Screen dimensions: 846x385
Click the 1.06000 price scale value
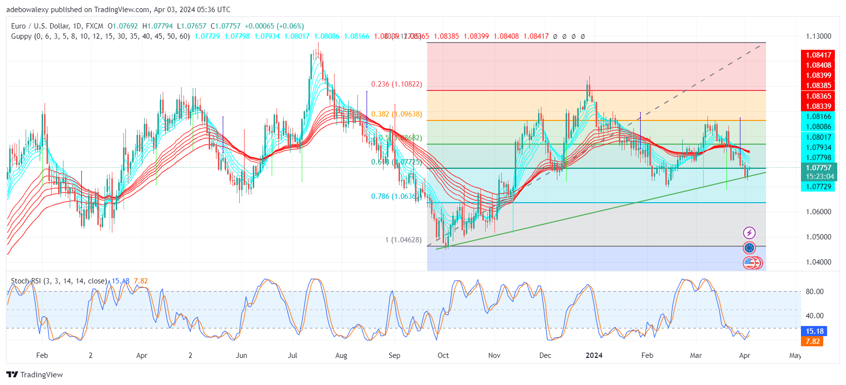[818, 212]
